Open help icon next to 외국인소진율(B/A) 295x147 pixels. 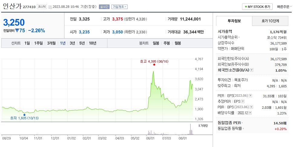[251, 70]
